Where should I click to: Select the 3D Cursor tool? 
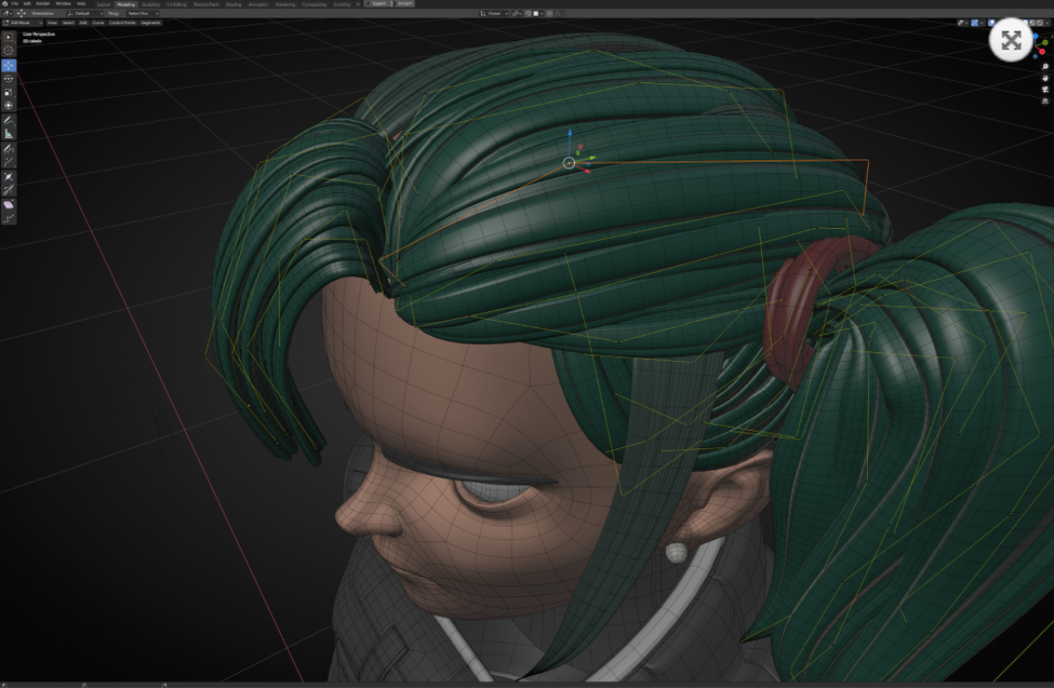pyautogui.click(x=8, y=50)
